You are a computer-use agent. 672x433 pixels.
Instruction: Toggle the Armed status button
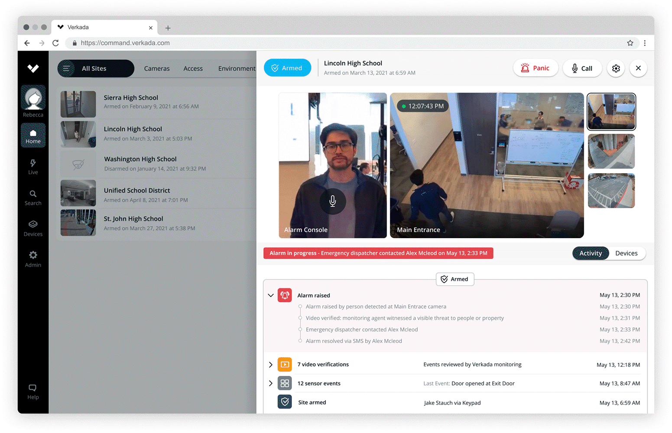287,68
